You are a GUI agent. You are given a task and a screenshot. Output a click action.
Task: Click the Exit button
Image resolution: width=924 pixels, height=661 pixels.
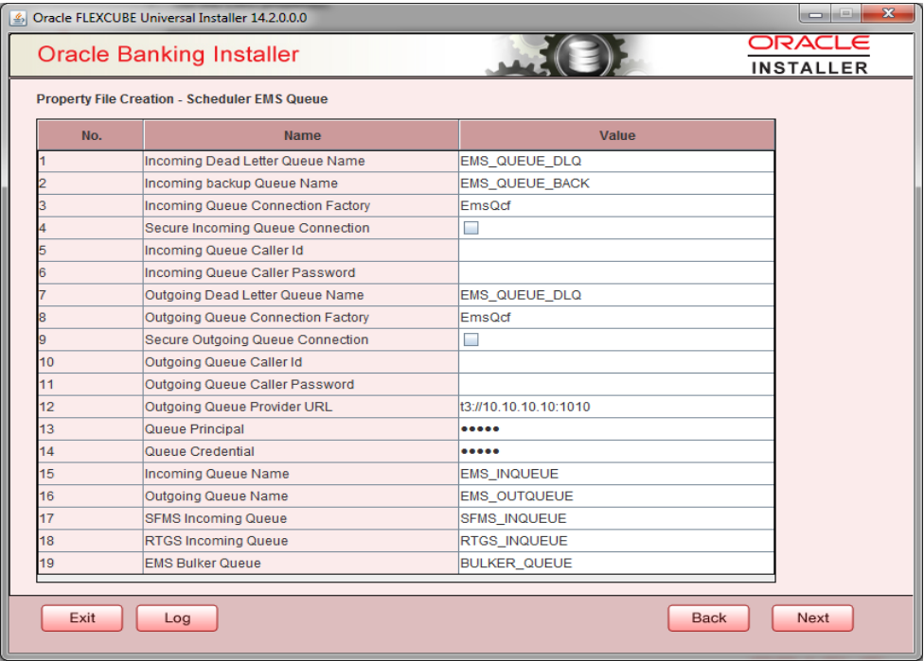pos(82,618)
